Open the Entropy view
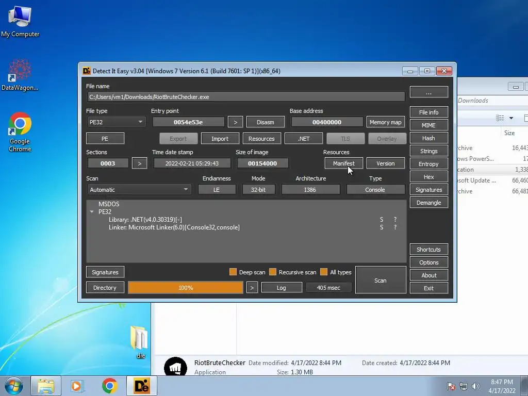 coord(428,164)
